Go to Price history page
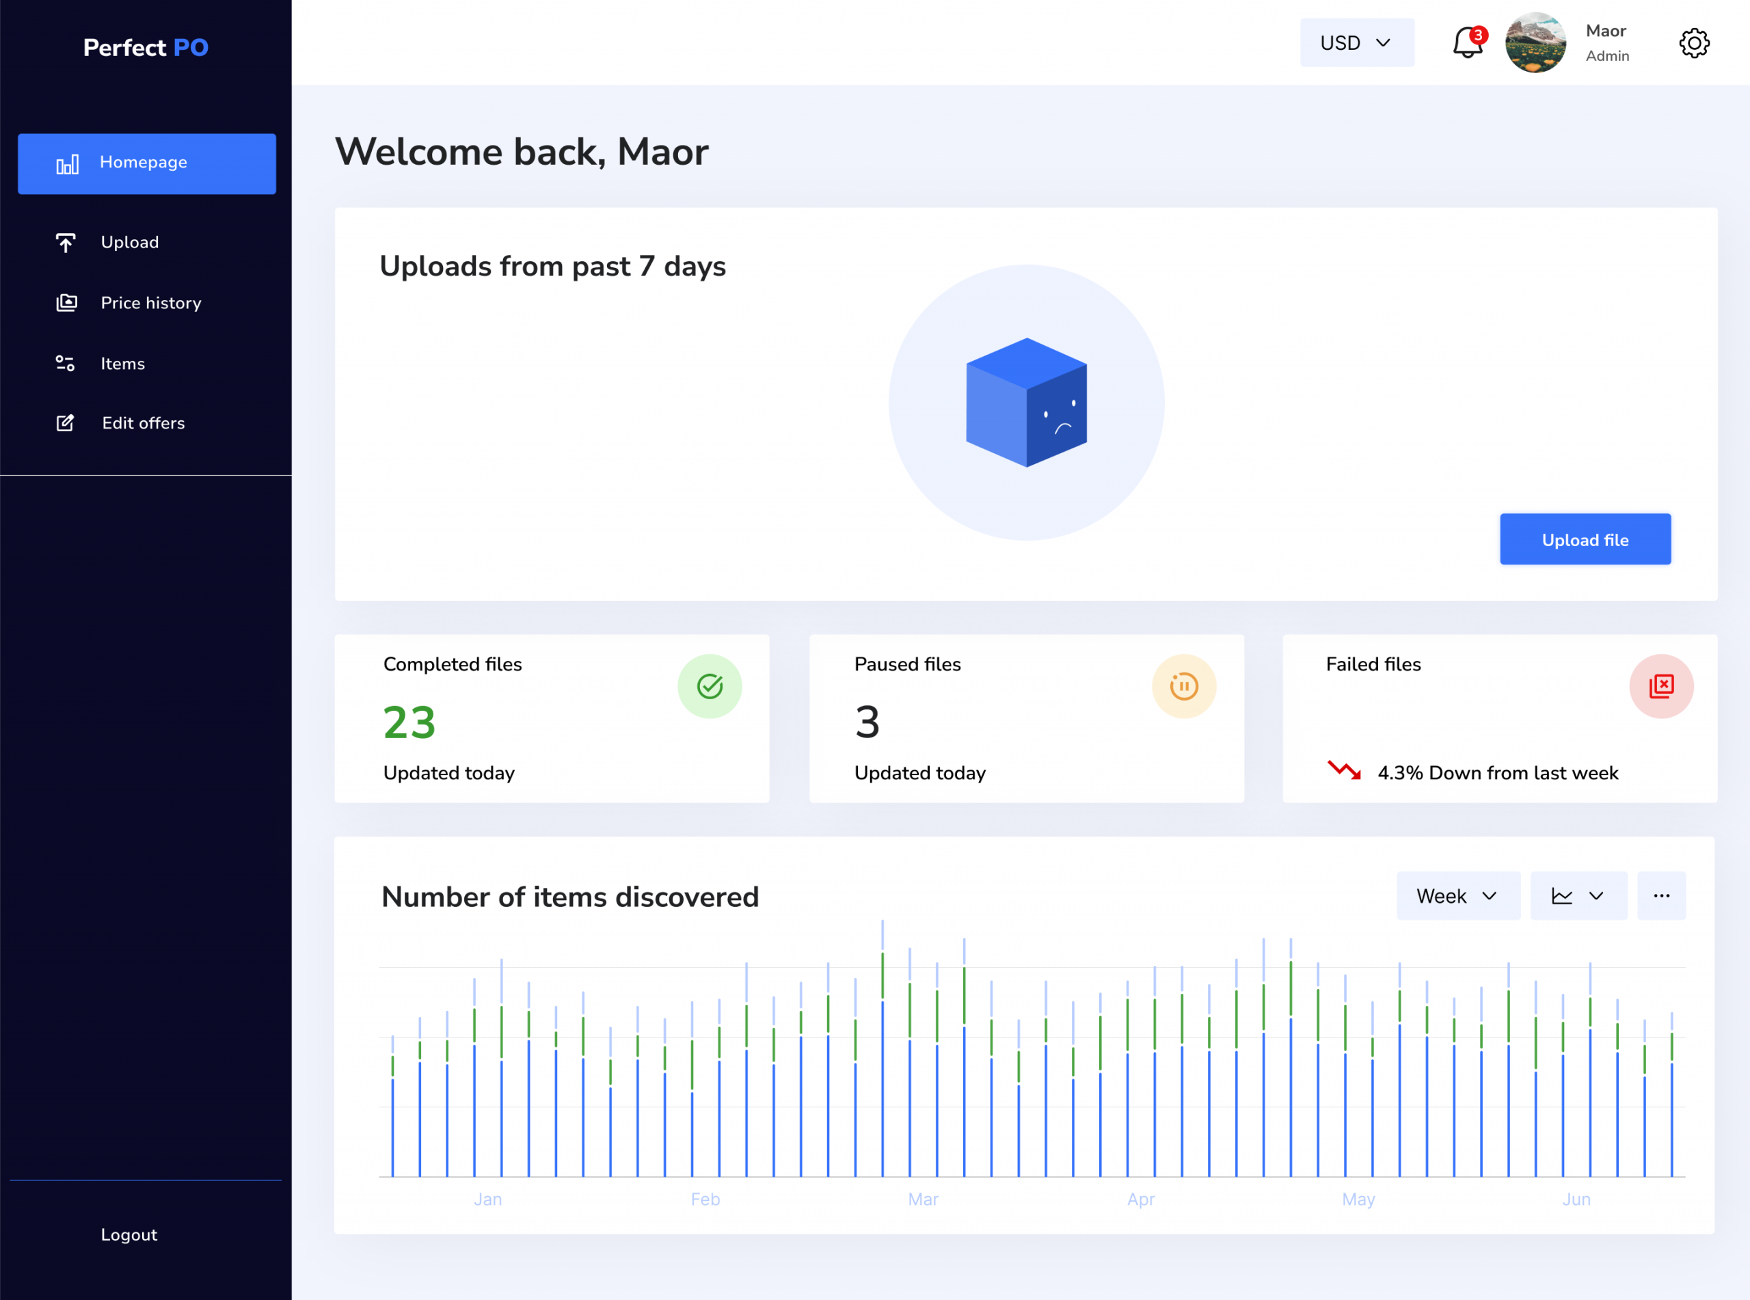Viewport: 1750px width, 1300px height. [150, 303]
